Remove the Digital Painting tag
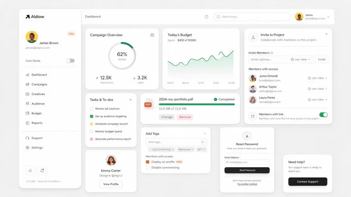 (x=172, y=150)
